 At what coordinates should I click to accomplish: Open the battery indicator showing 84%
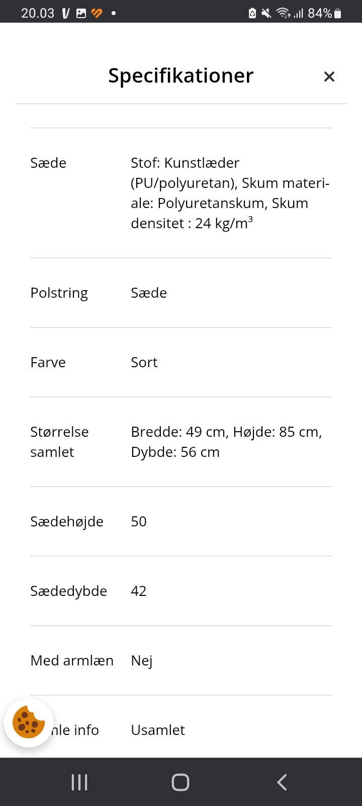click(x=327, y=13)
